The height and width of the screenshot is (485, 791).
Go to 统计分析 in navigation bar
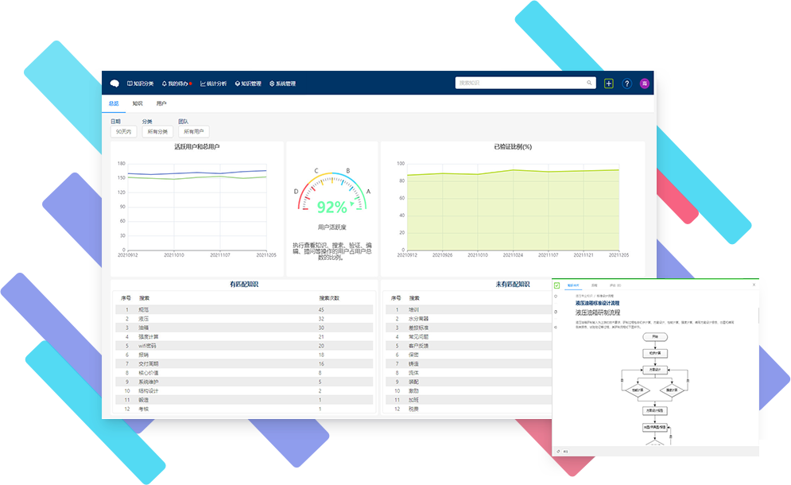click(x=213, y=83)
